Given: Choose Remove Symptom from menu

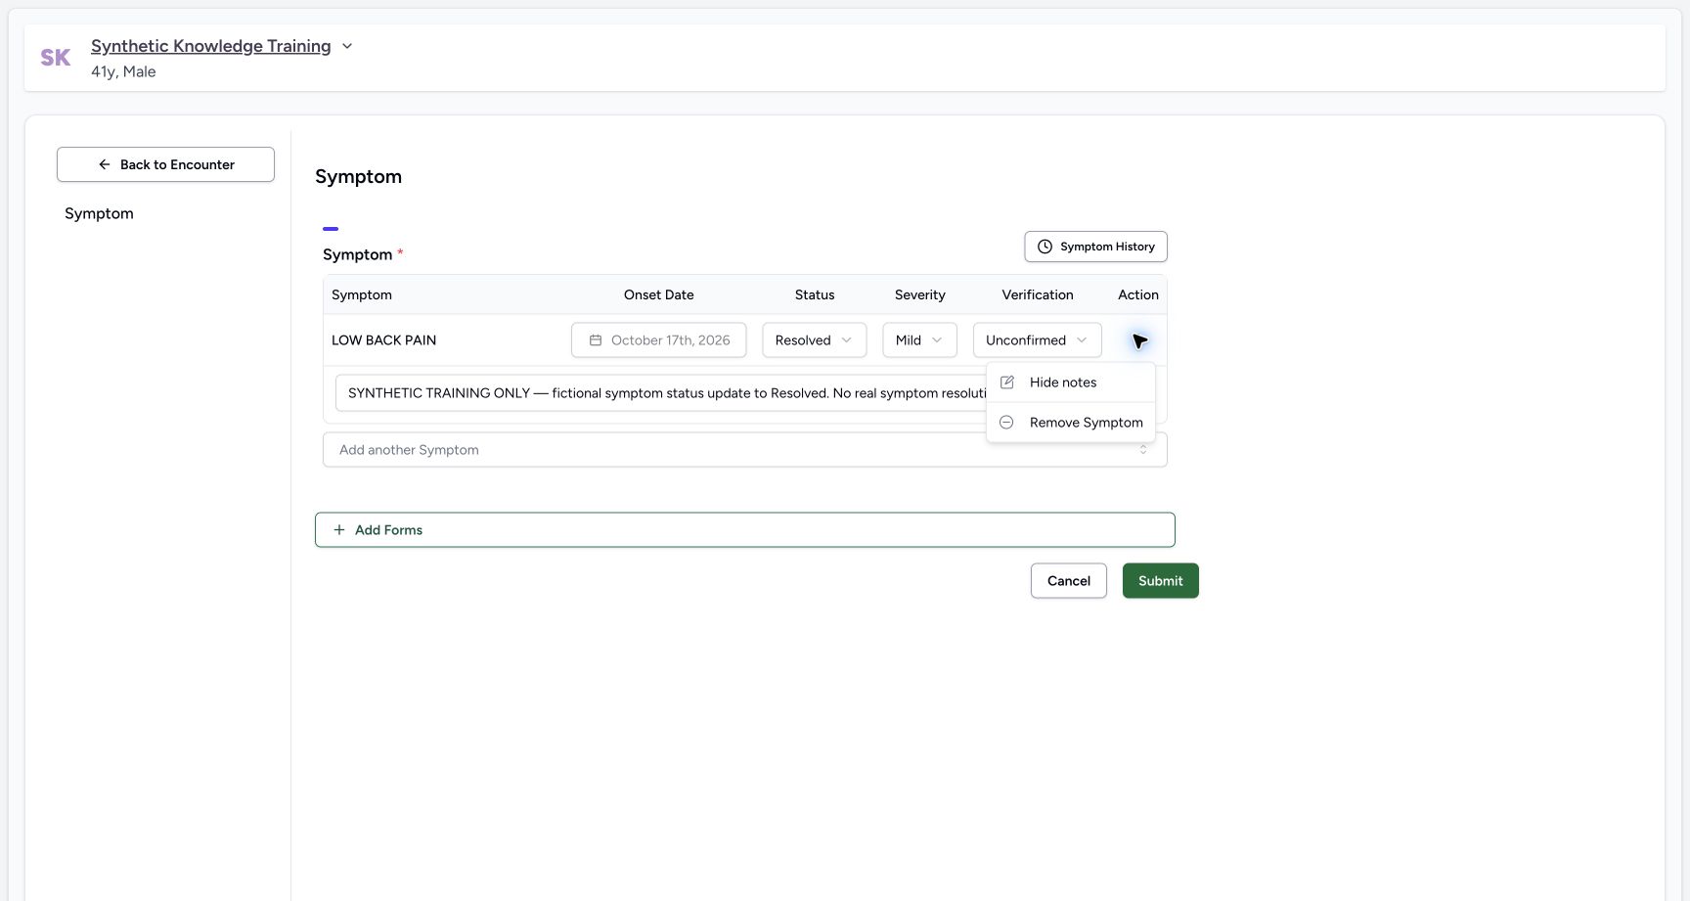Looking at the screenshot, I should click(1071, 423).
